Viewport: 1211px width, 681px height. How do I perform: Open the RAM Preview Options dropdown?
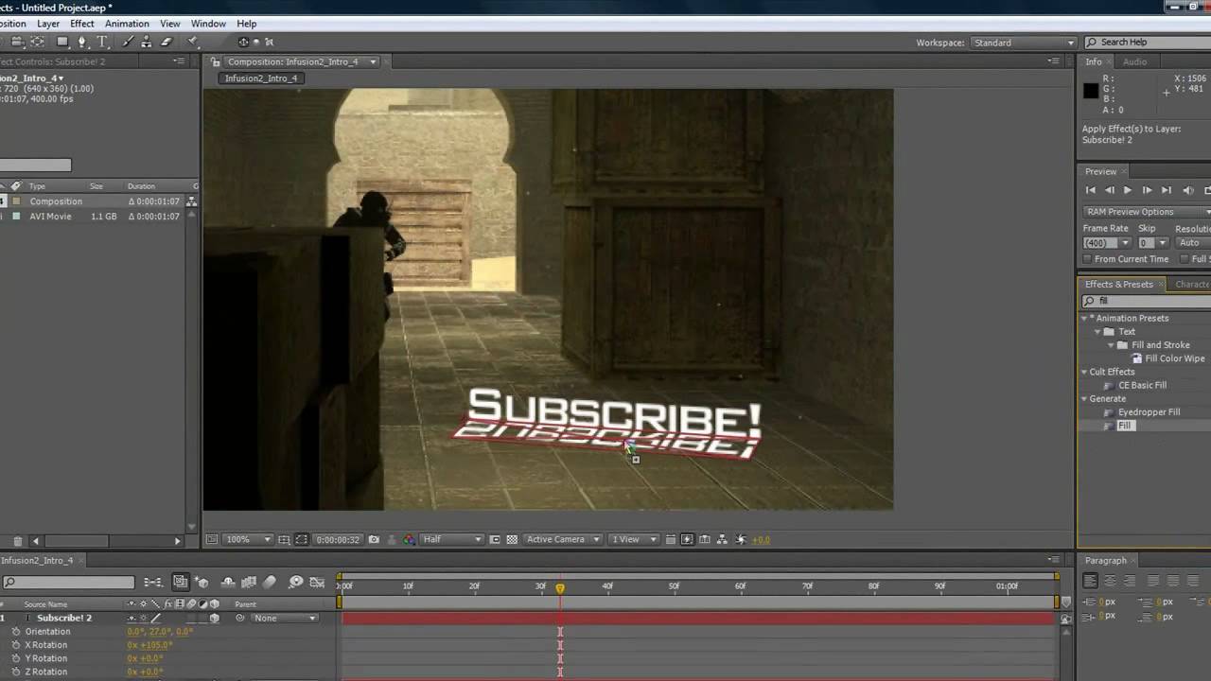tap(1147, 212)
